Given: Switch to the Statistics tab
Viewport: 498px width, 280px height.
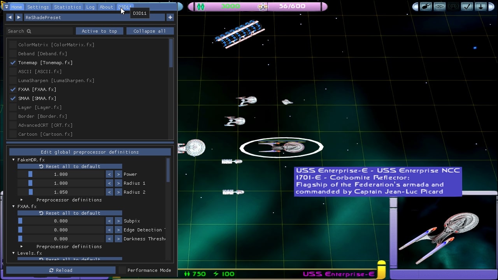Looking at the screenshot, I should click(68, 7).
